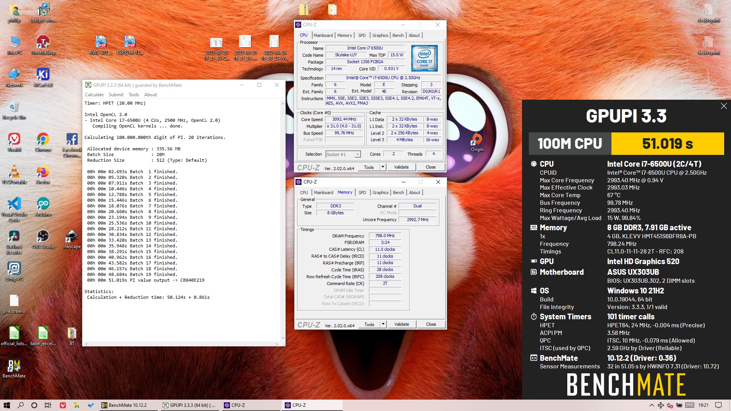731x411 pixels.
Task: Open the Facebook Chrome shortcut icon
Action: point(72,145)
